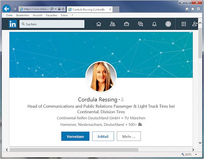204x159 pixels.
Task: Click the InMail button
Action: point(103,136)
